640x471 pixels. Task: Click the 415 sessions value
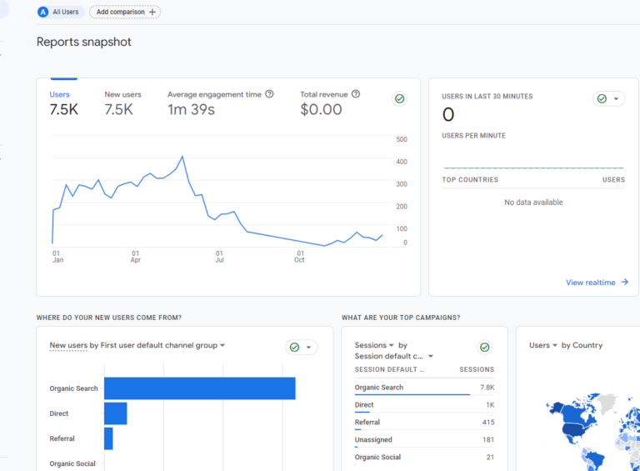(488, 423)
